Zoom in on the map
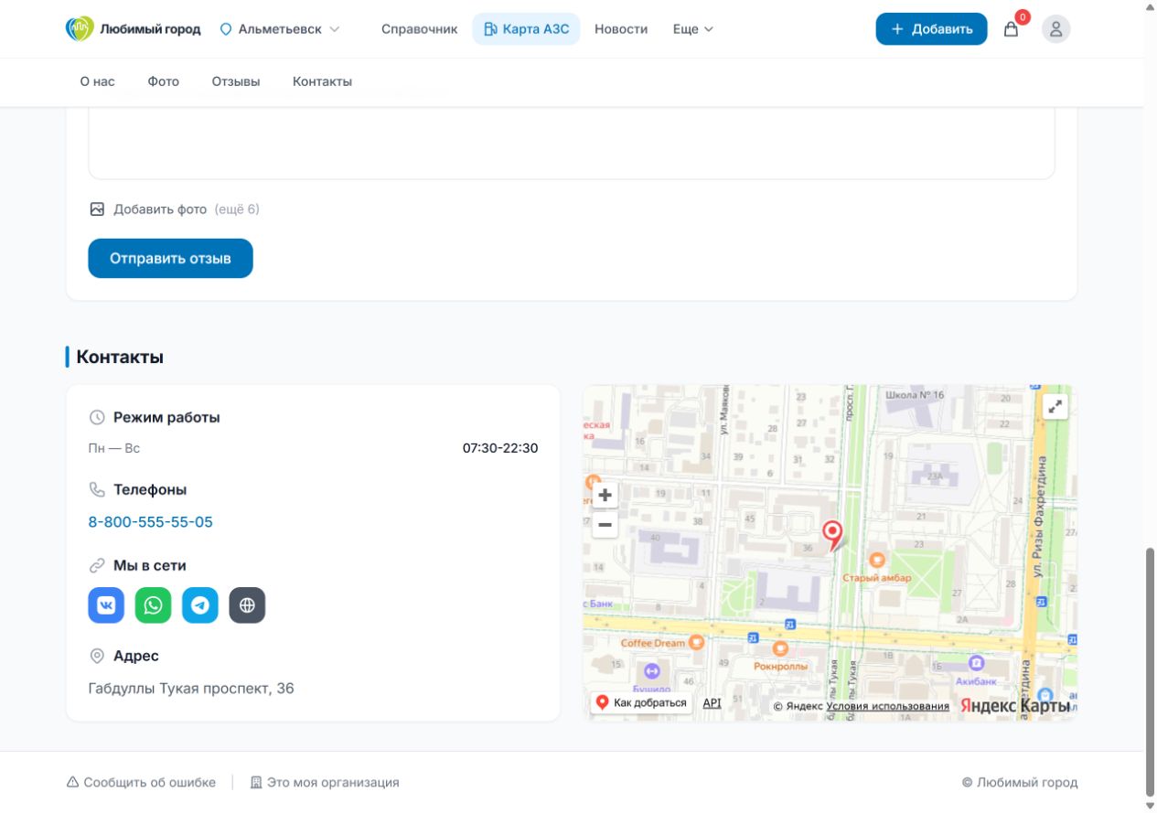Viewport: 1157px width, 813px height. click(605, 496)
